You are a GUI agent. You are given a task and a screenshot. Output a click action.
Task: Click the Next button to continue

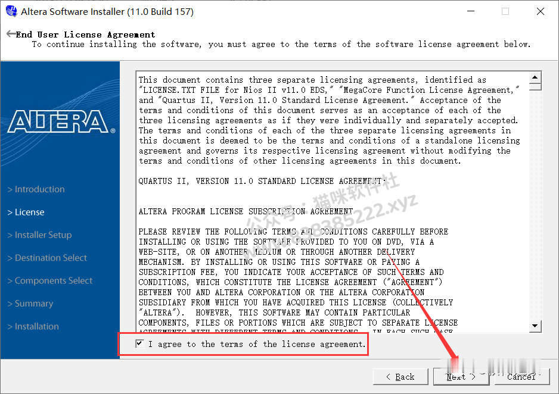tap(461, 377)
